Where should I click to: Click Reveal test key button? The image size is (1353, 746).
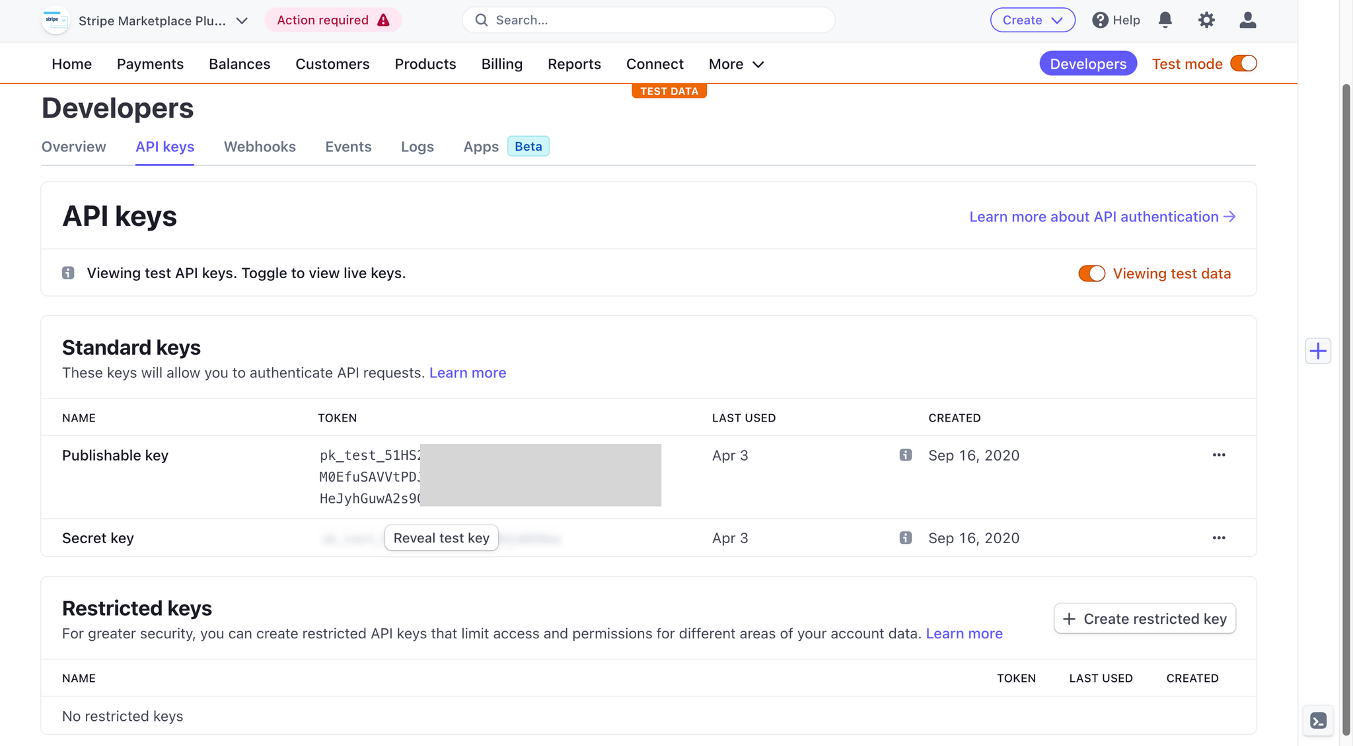click(x=441, y=538)
